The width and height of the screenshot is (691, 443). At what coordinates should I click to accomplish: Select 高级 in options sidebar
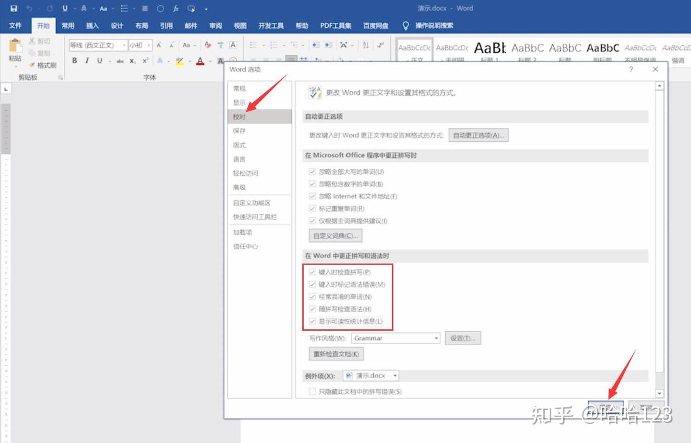[x=260, y=187]
